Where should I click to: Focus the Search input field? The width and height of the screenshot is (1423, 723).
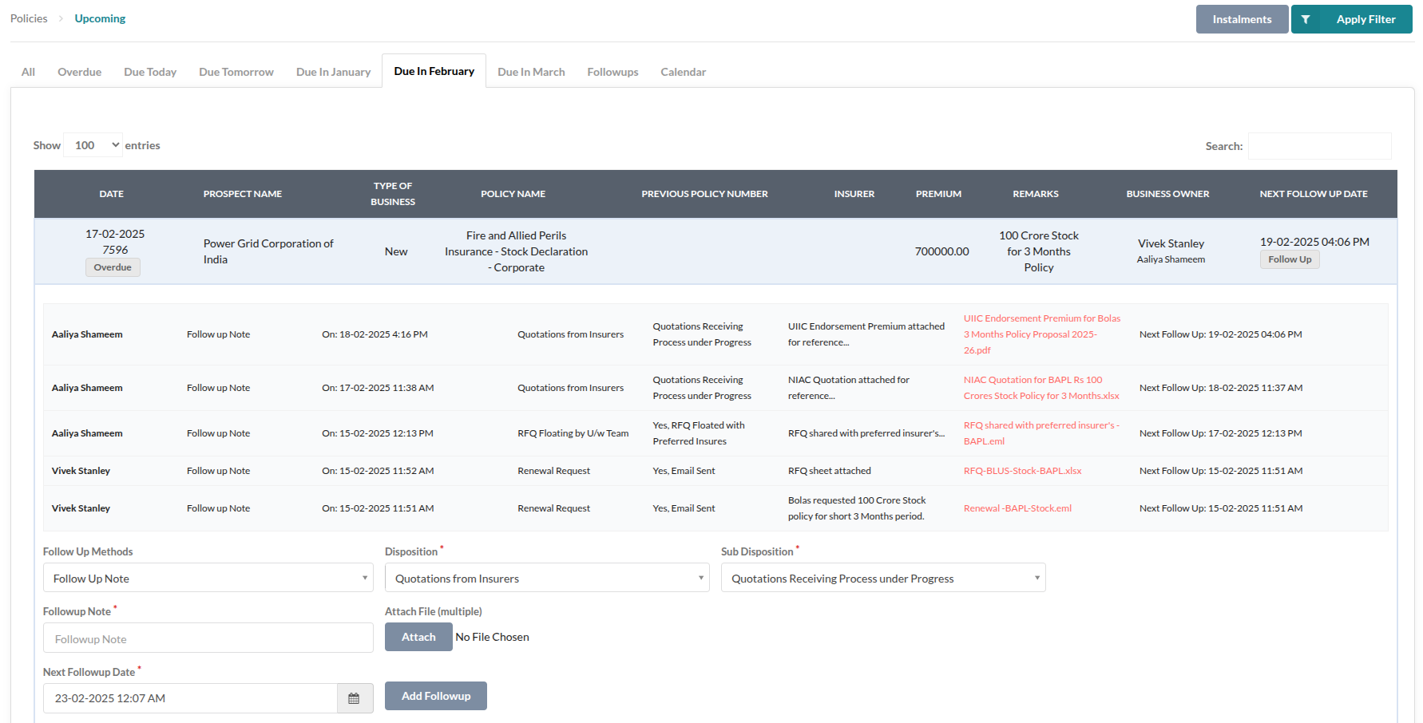[x=1319, y=146]
